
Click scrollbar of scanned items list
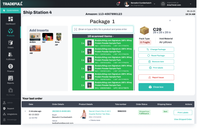134,70
